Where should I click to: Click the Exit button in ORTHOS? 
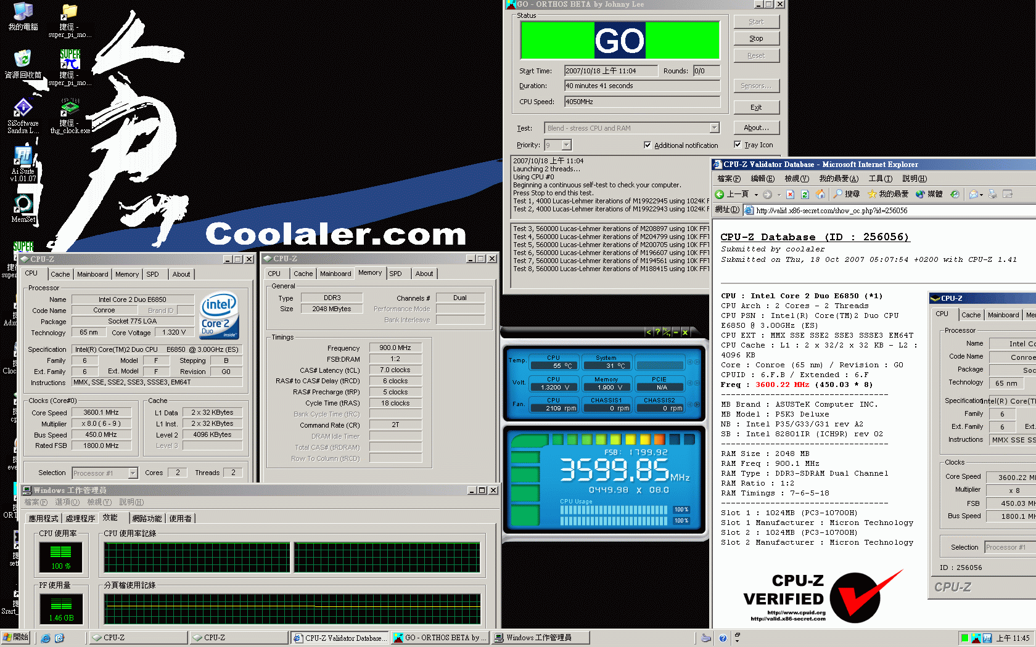pos(756,107)
